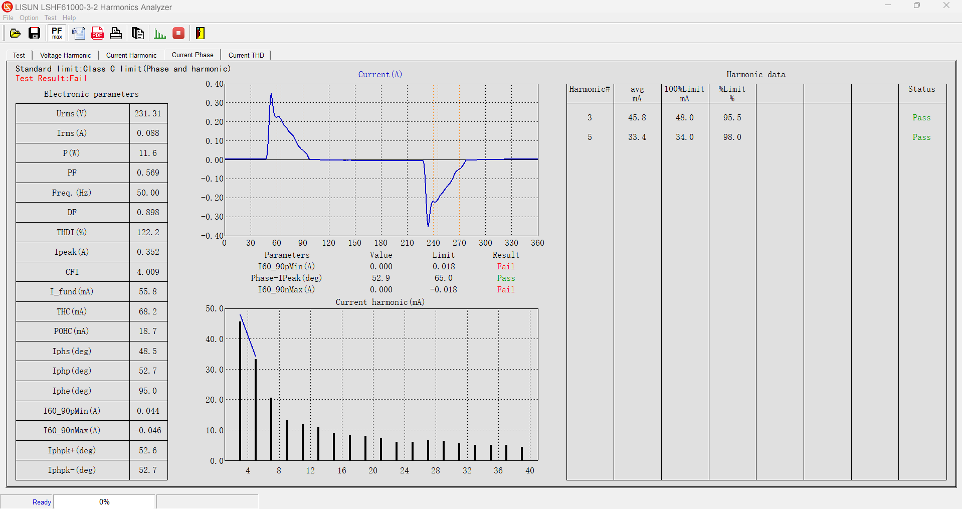Click the 0% progress bar
This screenshot has width=962, height=509.
[104, 501]
